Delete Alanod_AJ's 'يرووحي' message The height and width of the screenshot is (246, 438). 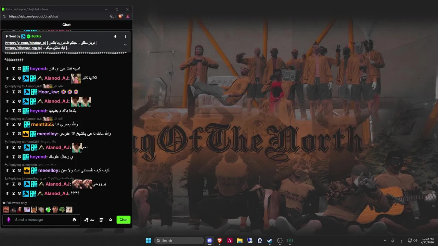8,184
